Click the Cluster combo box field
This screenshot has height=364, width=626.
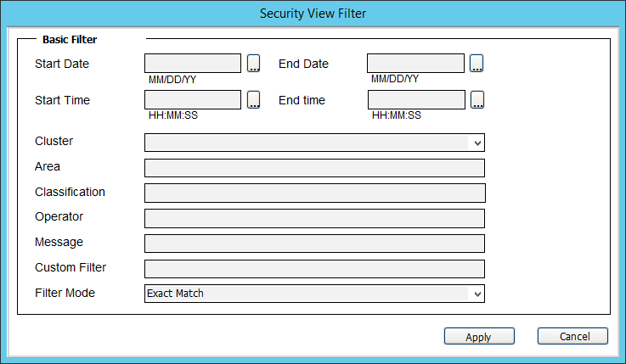314,143
